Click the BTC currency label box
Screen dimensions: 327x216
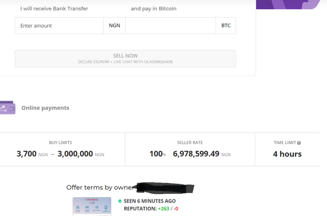226,25
